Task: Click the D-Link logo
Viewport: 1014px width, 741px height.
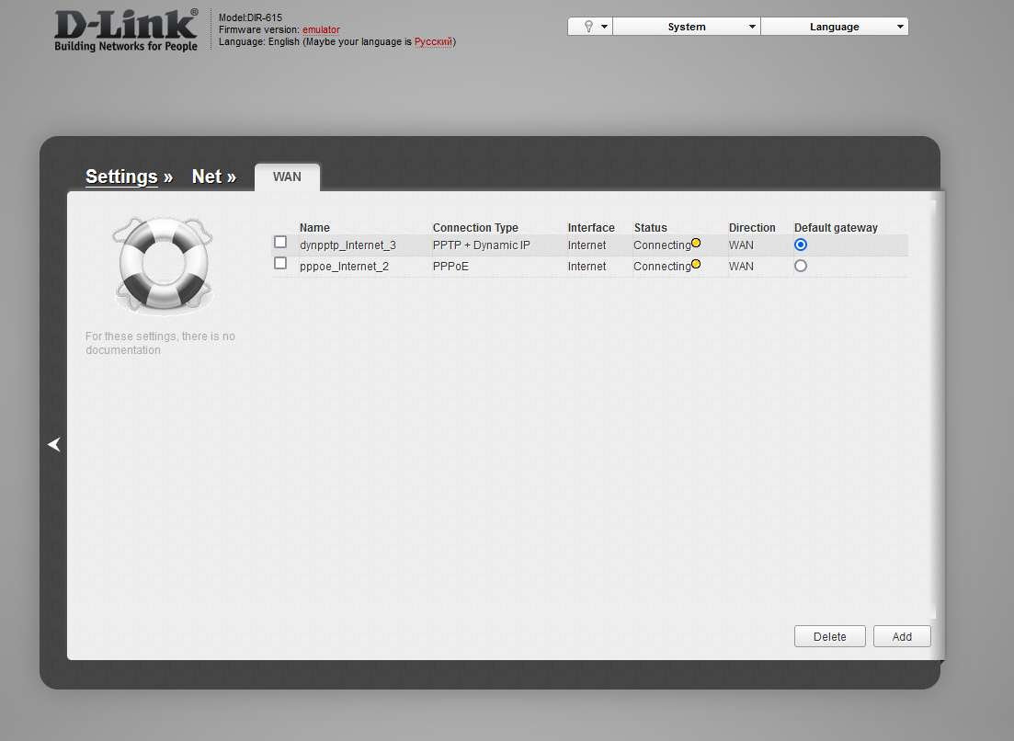Action: (x=125, y=28)
